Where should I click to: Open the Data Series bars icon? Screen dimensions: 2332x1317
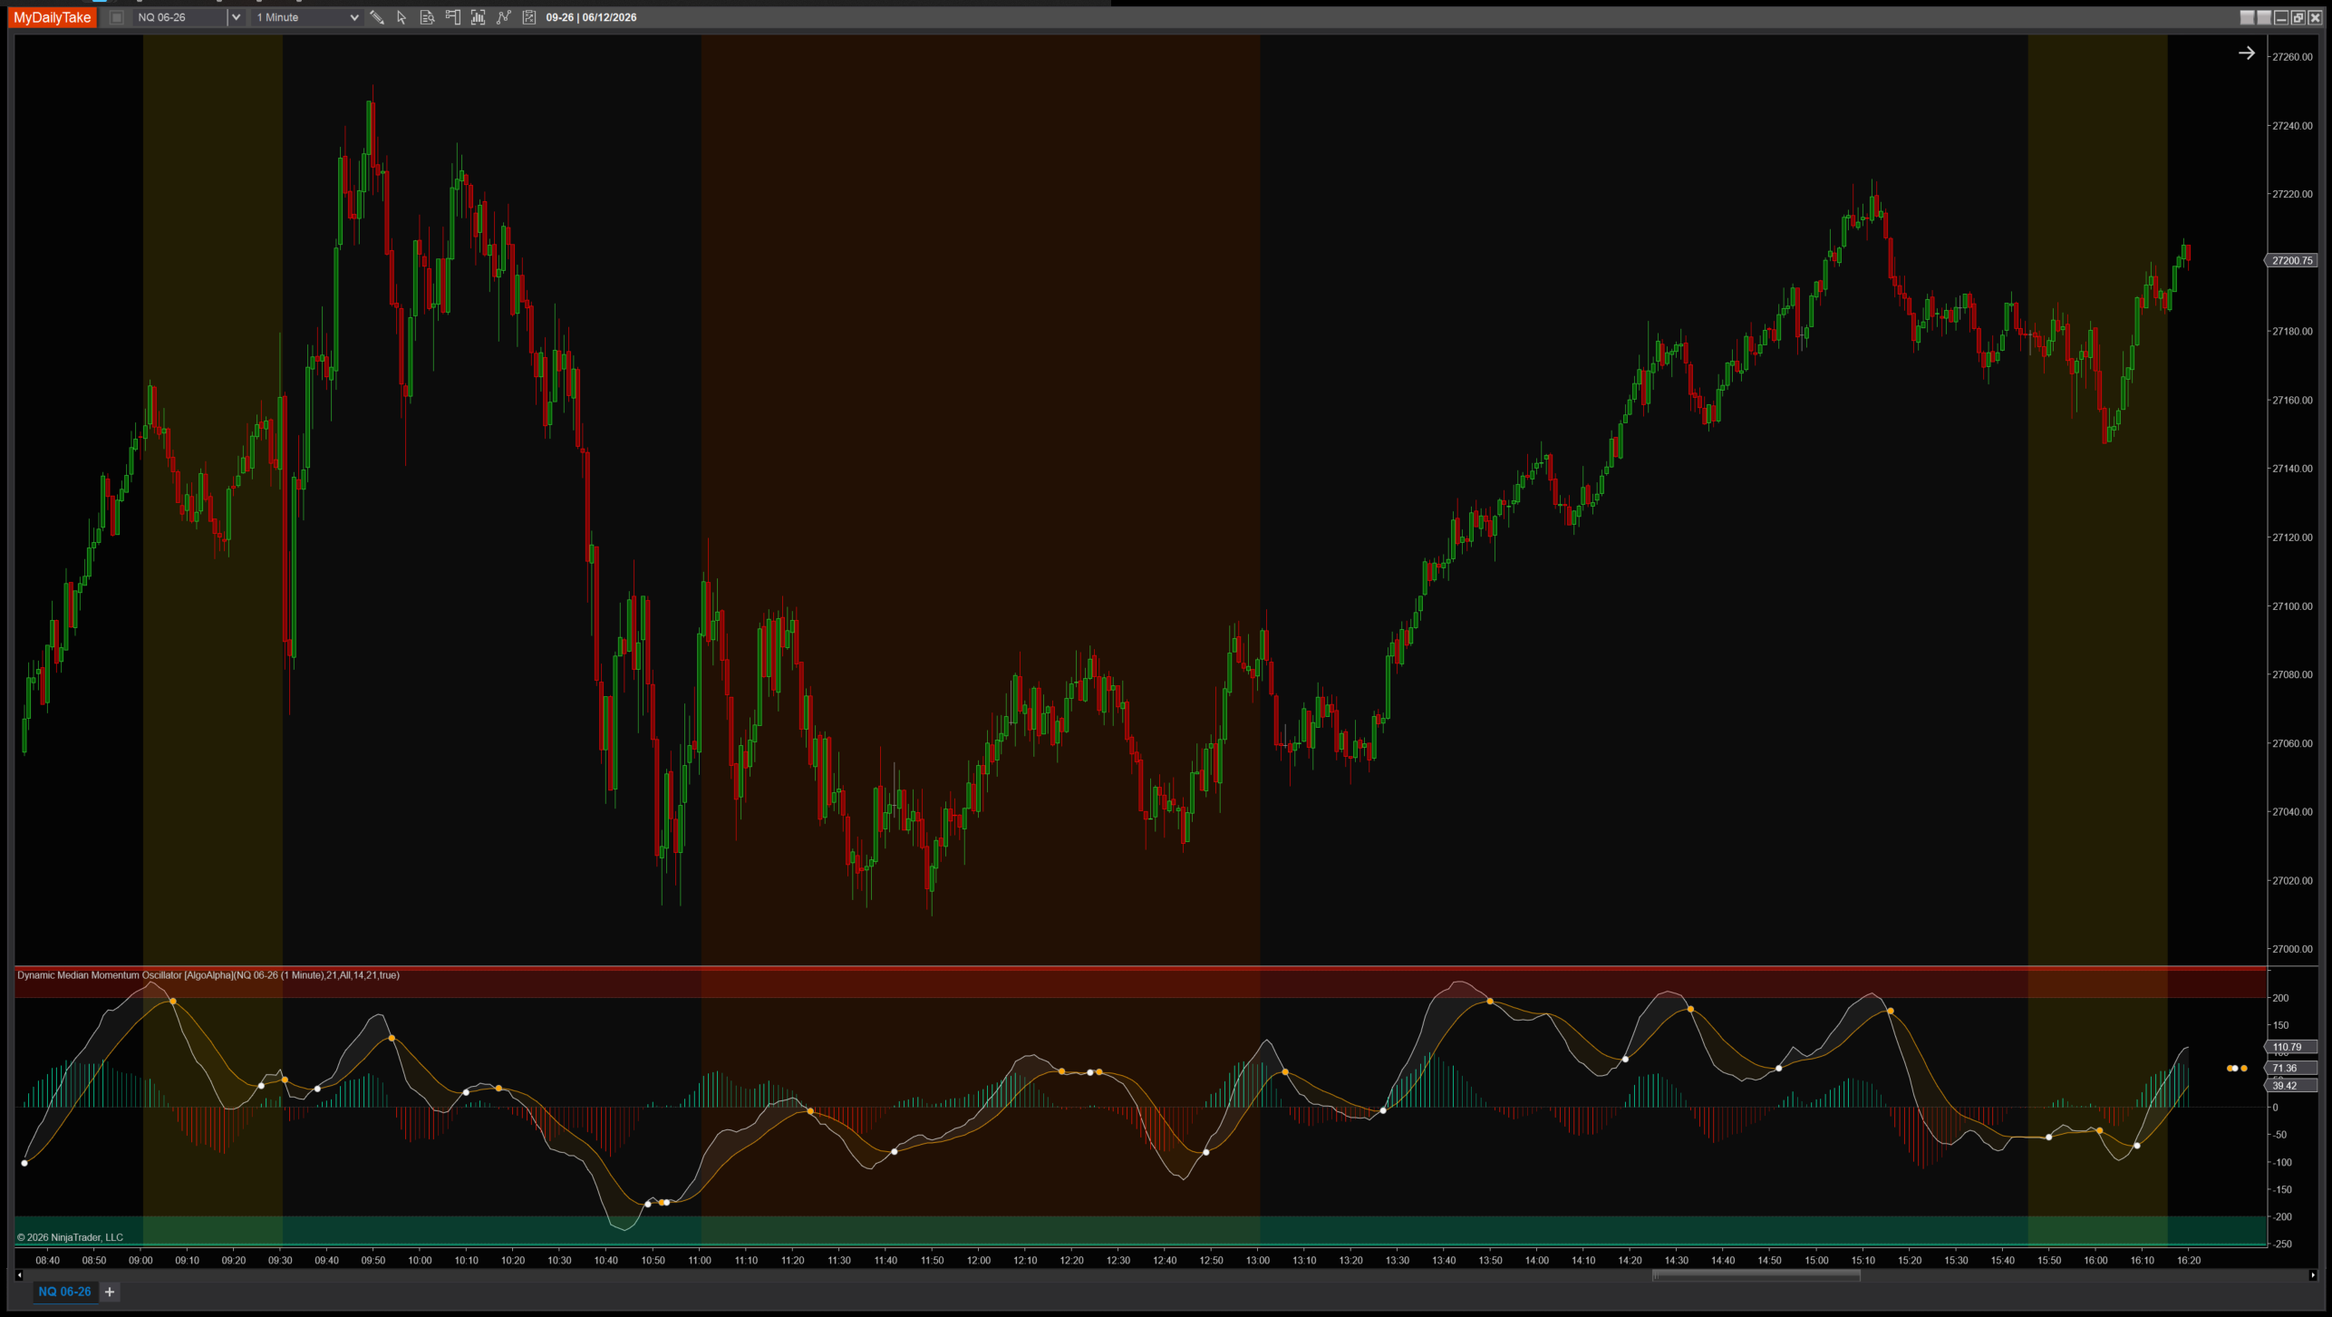478,17
